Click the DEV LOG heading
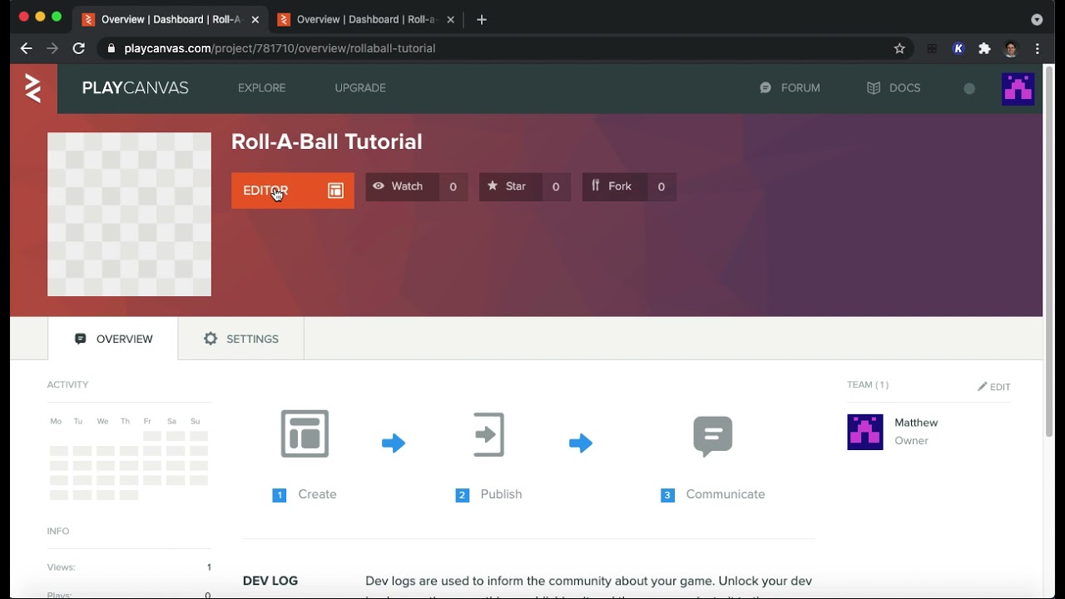Screen dimensions: 1065x599 point(270,581)
